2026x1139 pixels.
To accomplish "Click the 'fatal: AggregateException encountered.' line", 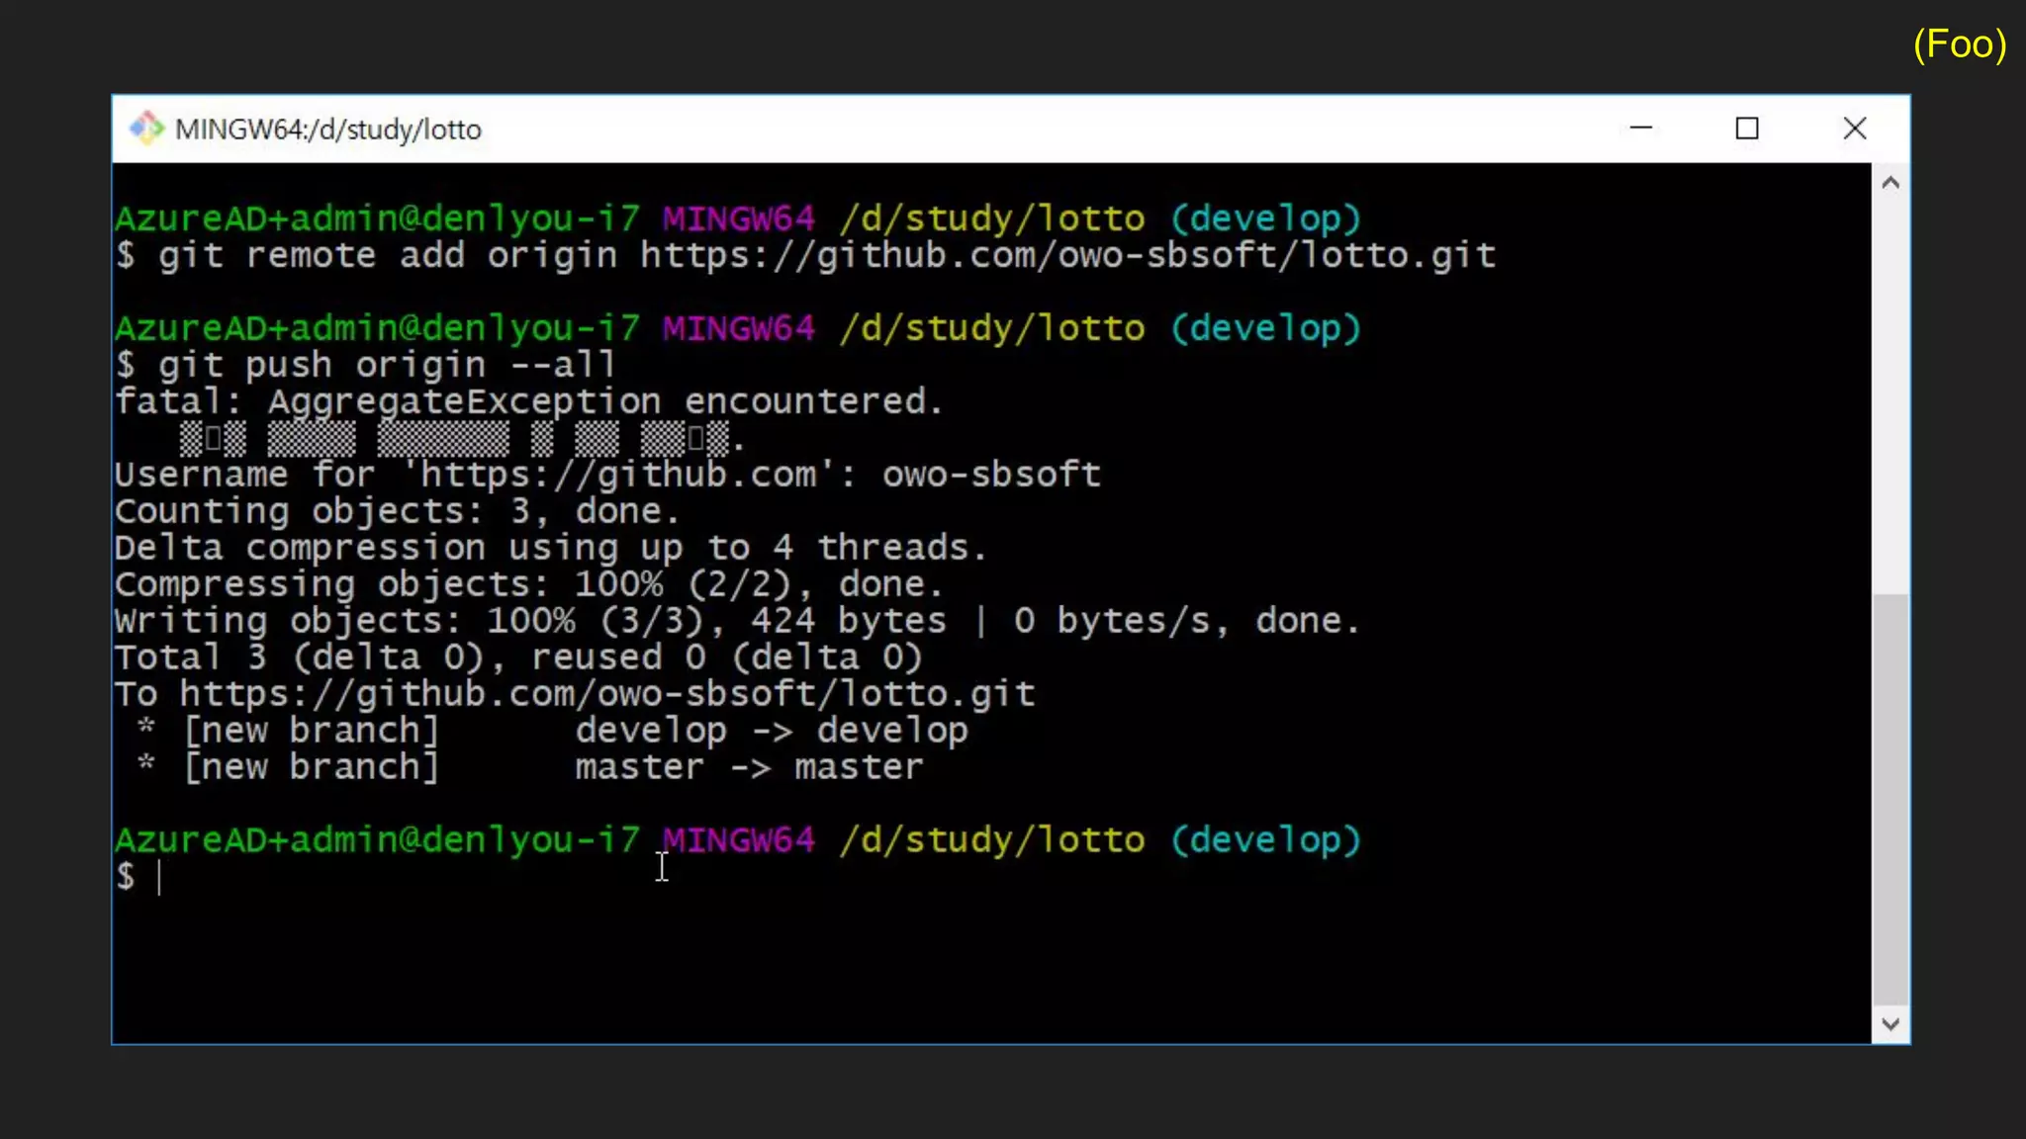I will point(528,401).
